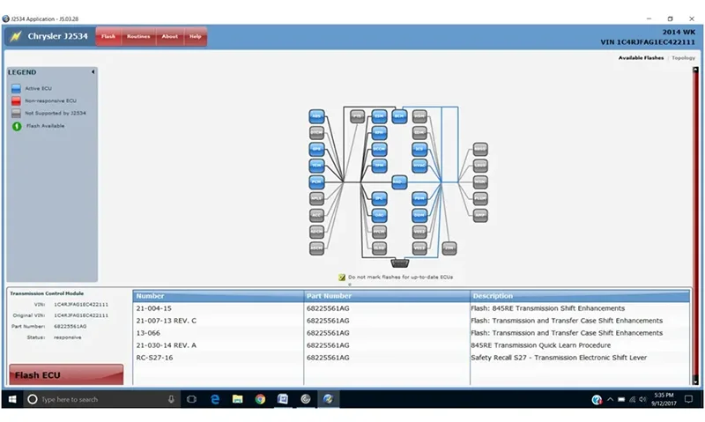This screenshot has width=705, height=422.
Task: Open Microsoft Edge from taskbar
Action: 215,399
